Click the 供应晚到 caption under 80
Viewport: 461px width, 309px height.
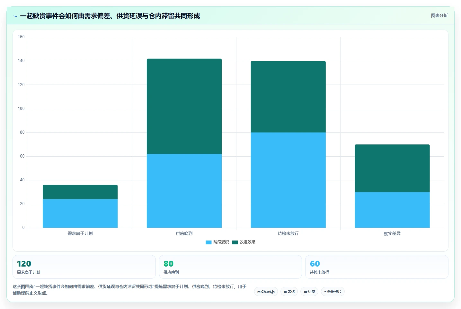pyautogui.click(x=171, y=272)
